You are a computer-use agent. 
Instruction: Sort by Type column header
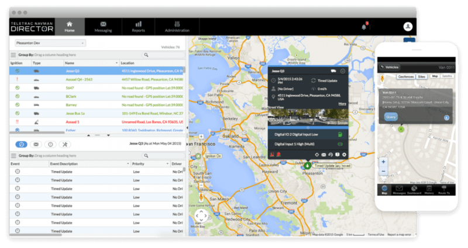pyautogui.click(x=37, y=63)
